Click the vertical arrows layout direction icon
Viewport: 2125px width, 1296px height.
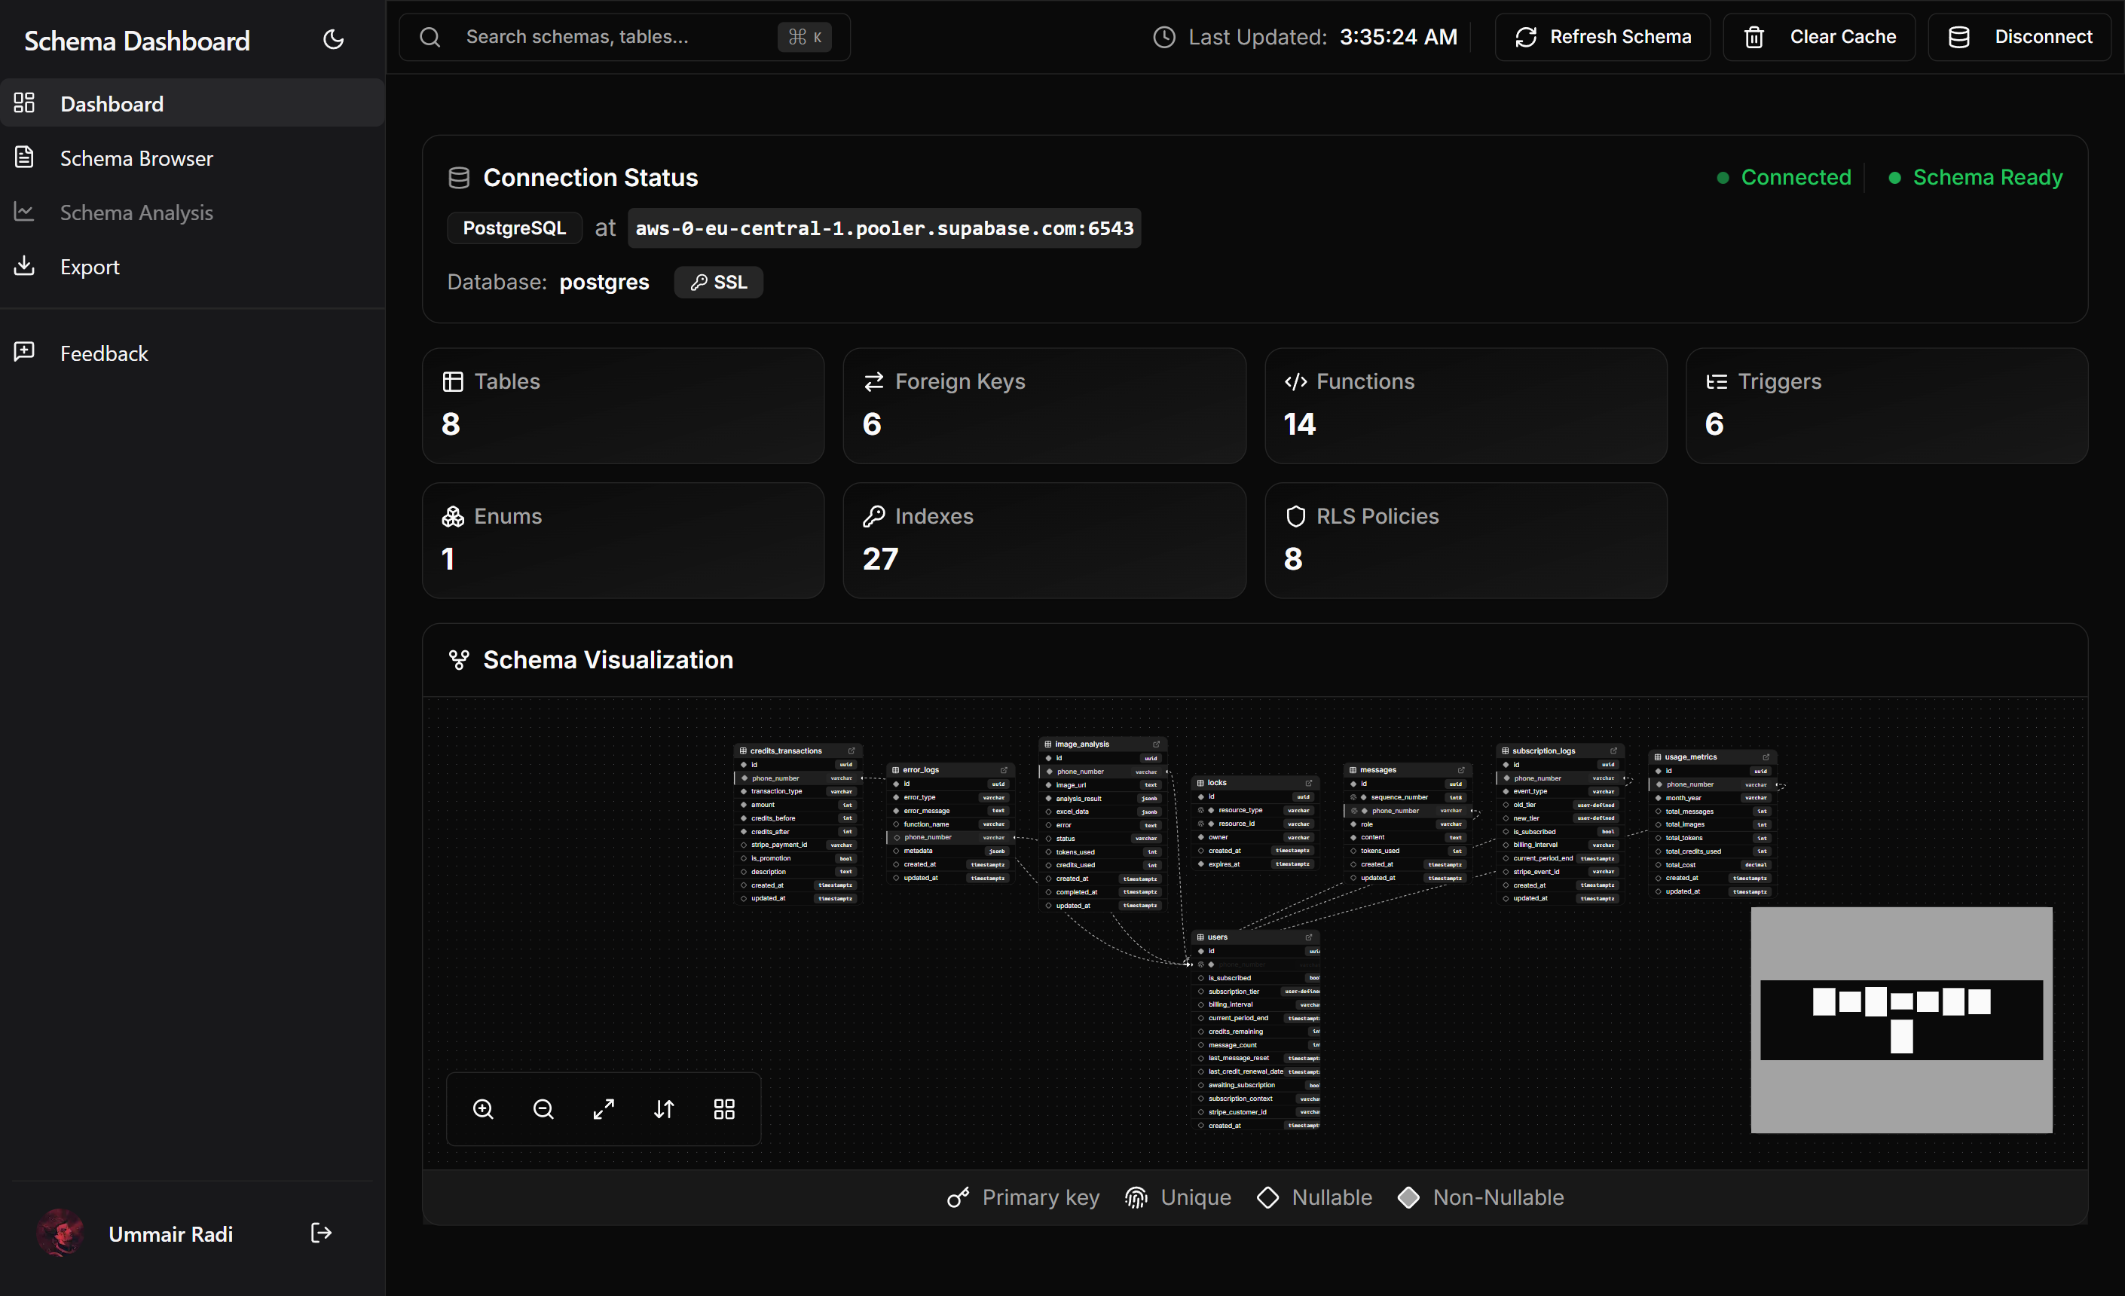(x=664, y=1109)
